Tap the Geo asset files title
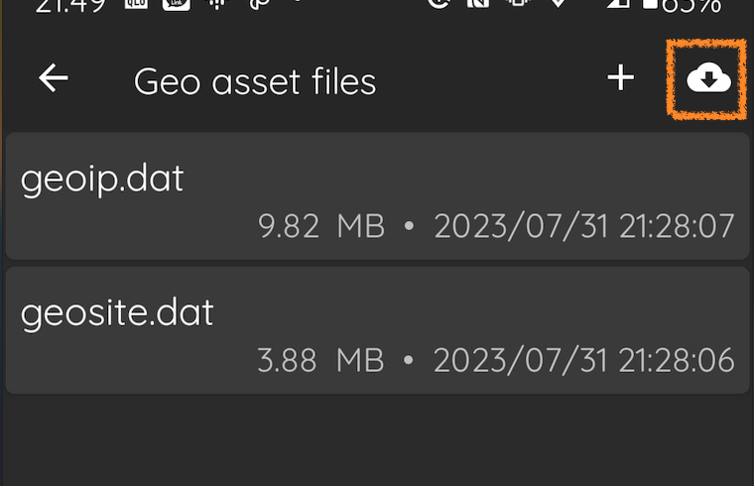 click(255, 81)
